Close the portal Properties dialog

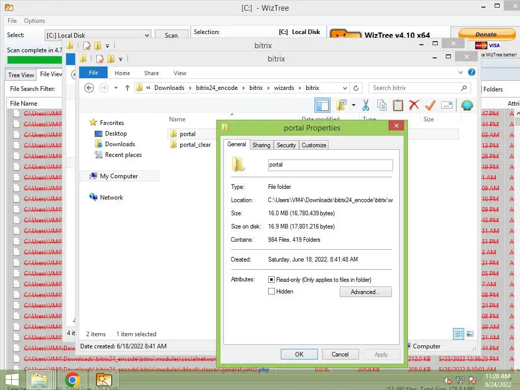tap(396, 126)
